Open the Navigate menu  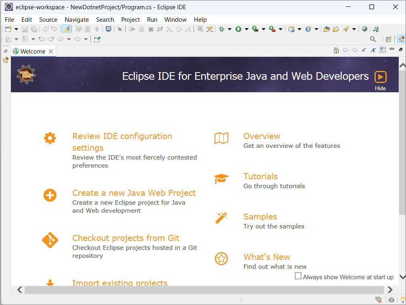tap(77, 20)
